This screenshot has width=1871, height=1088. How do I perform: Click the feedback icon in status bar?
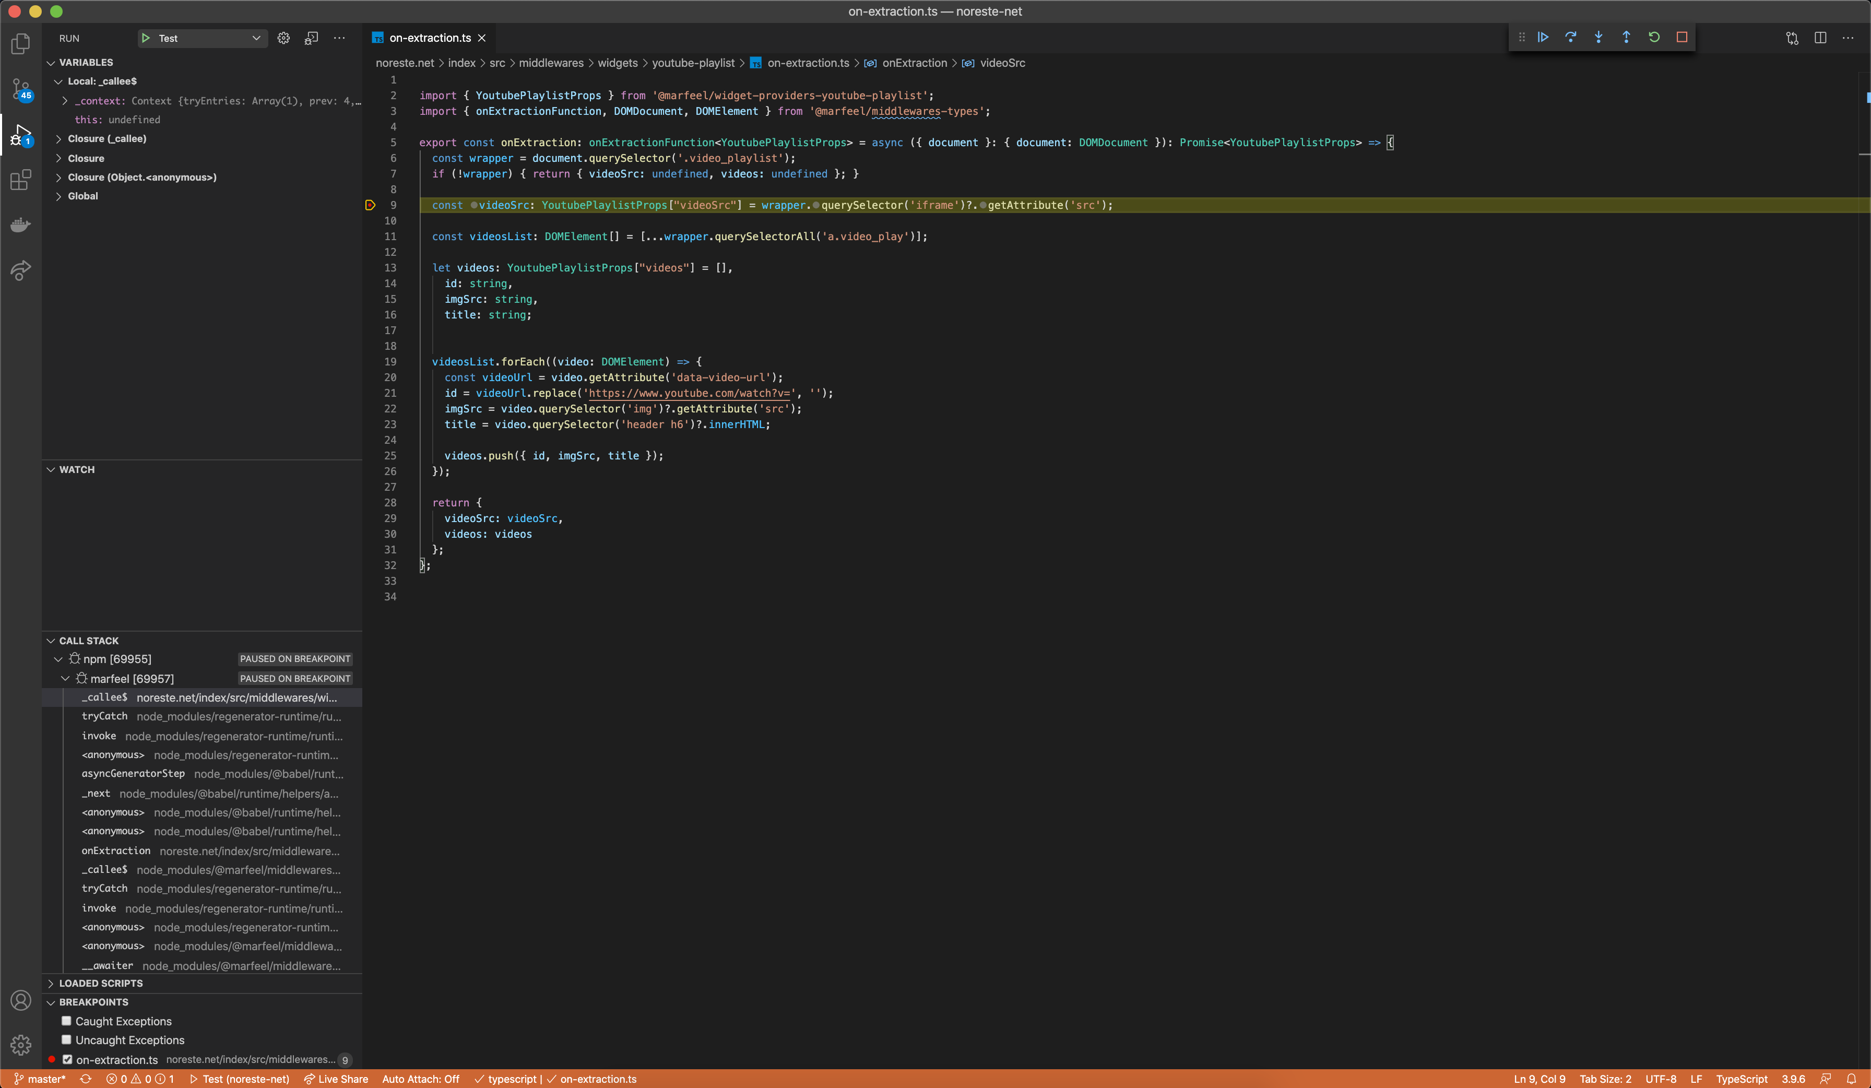[x=1826, y=1079]
